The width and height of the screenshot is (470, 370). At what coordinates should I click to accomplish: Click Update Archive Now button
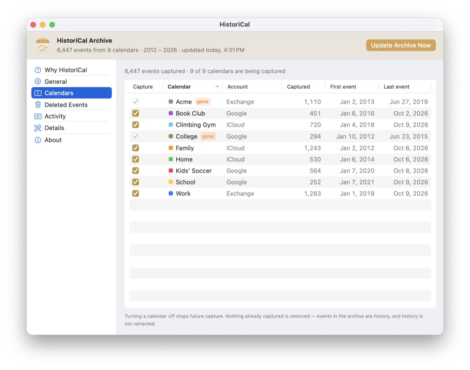point(401,45)
